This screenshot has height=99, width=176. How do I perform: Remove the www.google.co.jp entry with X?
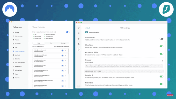coord(65,71)
